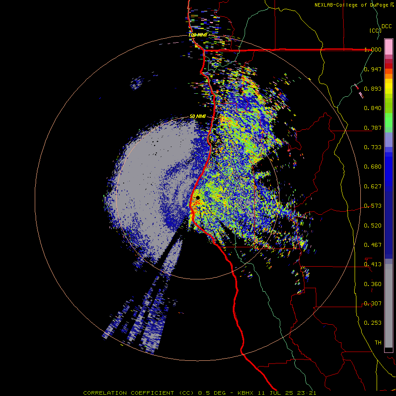The image size is (396, 396).
Task: Click the NEXLAB-College of DuPage watermark text
Action: 354,5
